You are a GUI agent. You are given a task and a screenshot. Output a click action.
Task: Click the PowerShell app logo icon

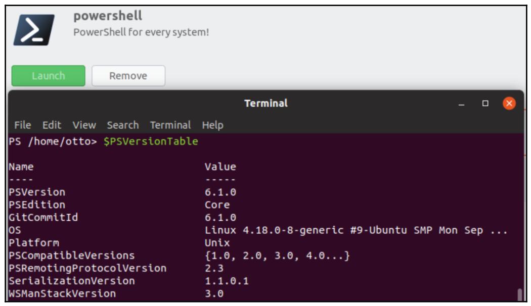point(34,30)
